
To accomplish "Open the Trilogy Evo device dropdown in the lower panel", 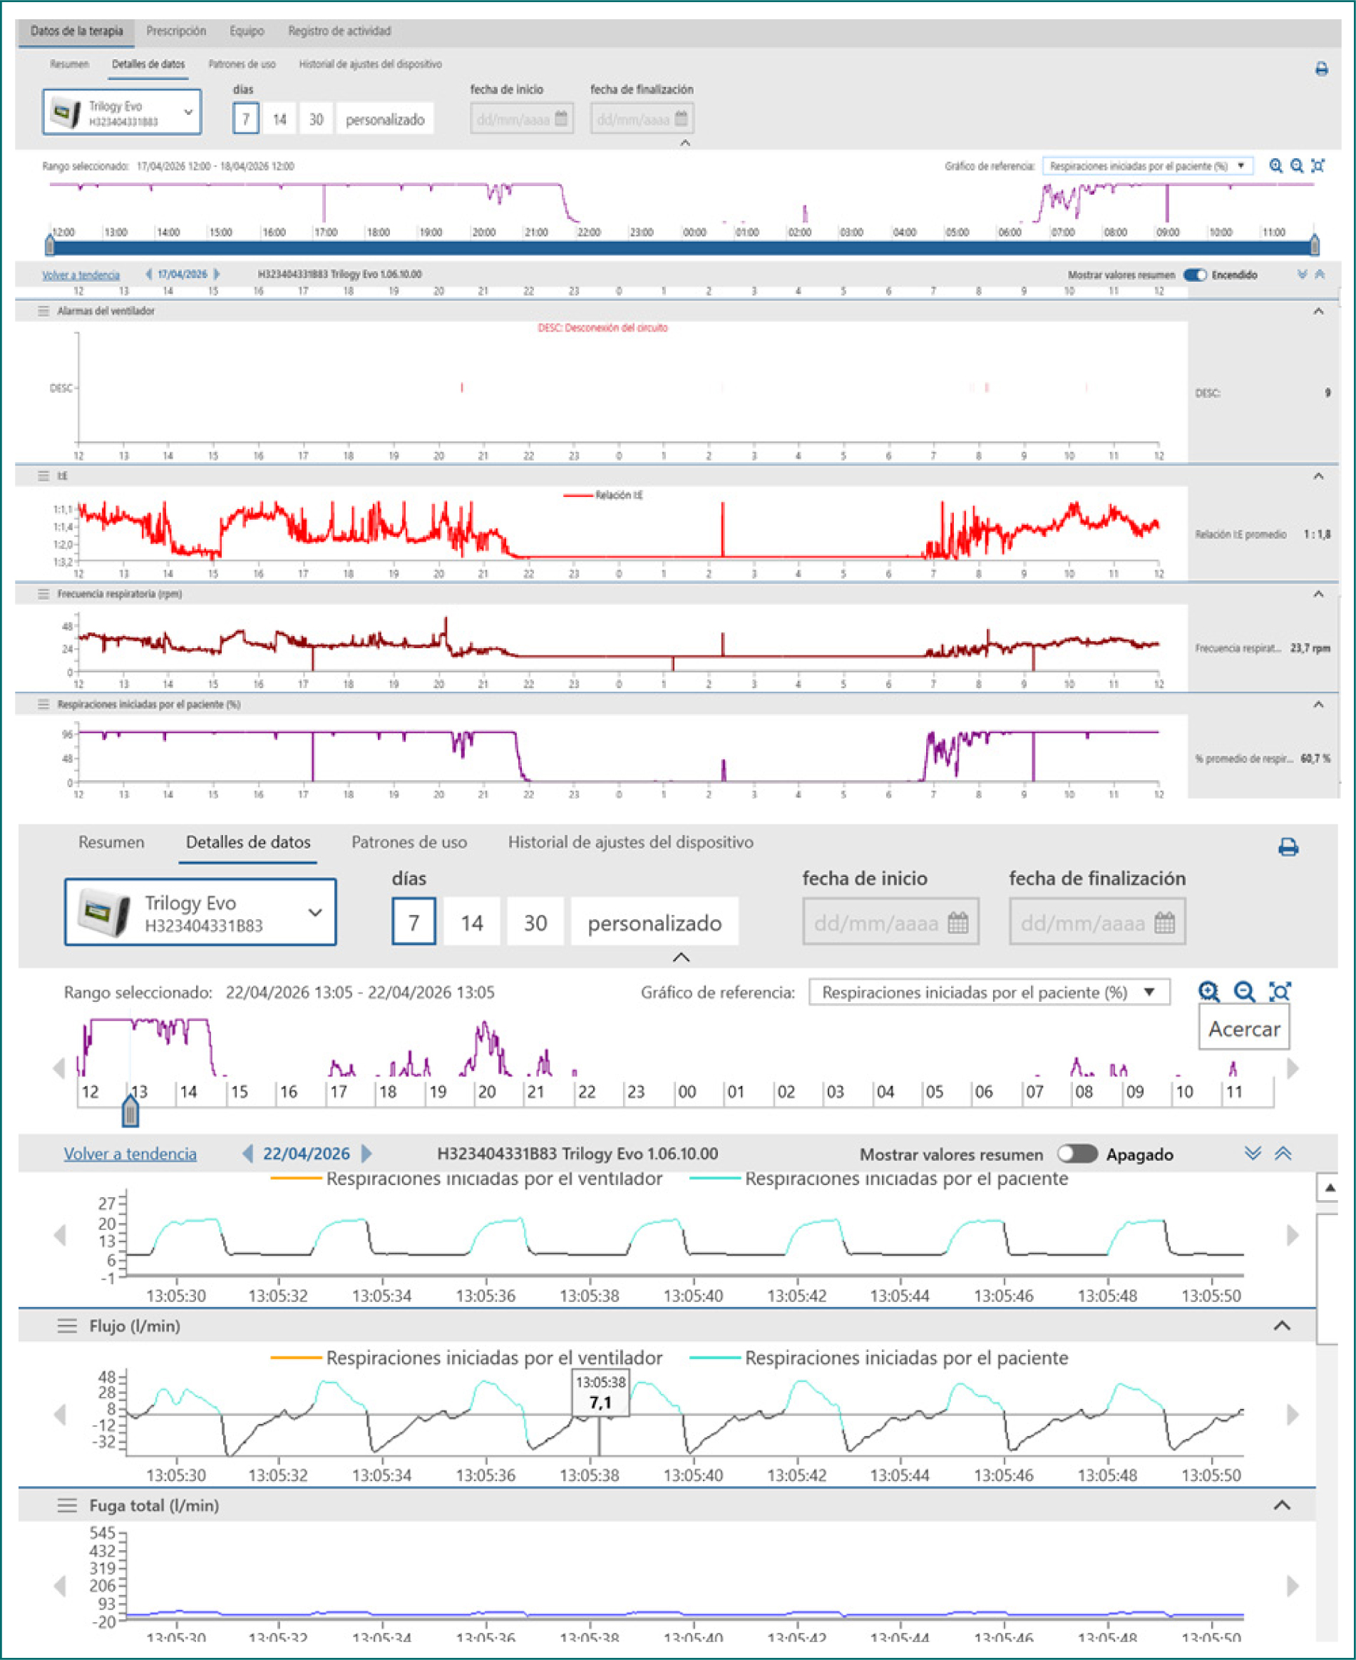I will [x=201, y=911].
